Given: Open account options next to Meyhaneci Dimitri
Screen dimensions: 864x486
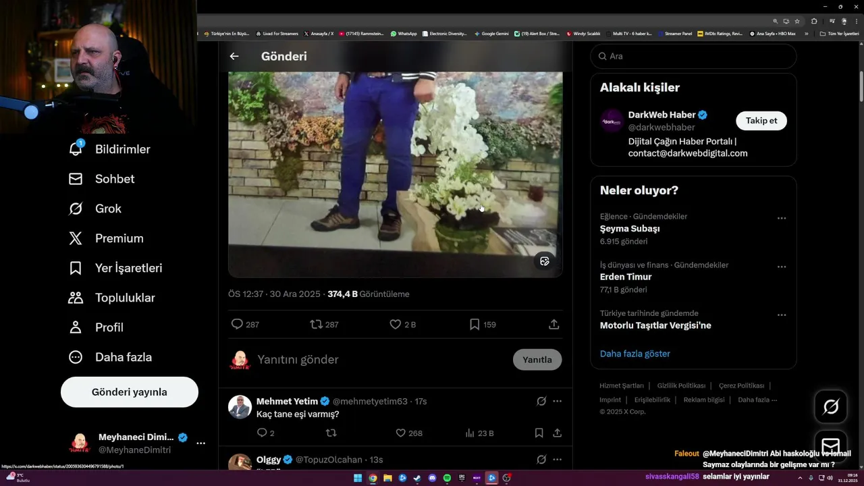Looking at the screenshot, I should click(200, 443).
